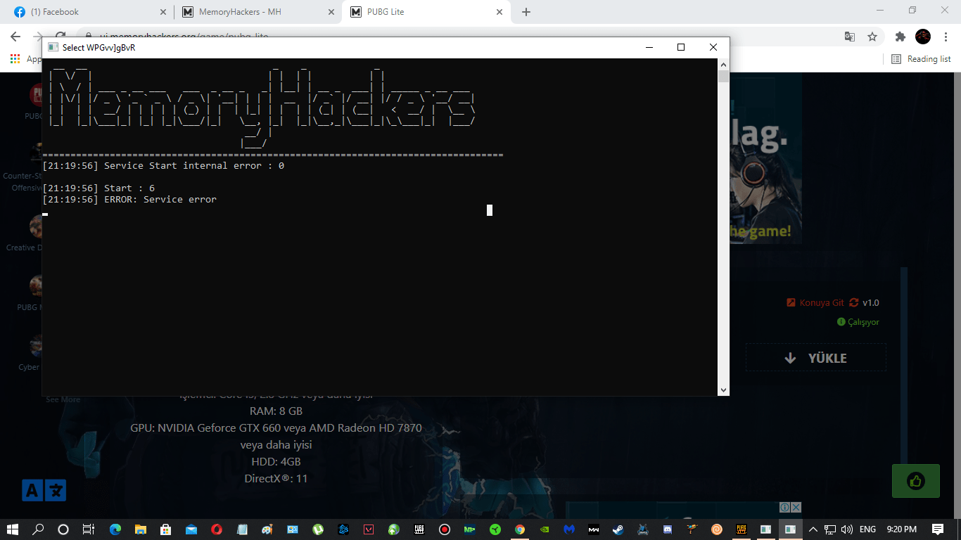This screenshot has width=961, height=540.
Task: Click the blue translate widget on the page
Action: pyautogui.click(x=44, y=490)
